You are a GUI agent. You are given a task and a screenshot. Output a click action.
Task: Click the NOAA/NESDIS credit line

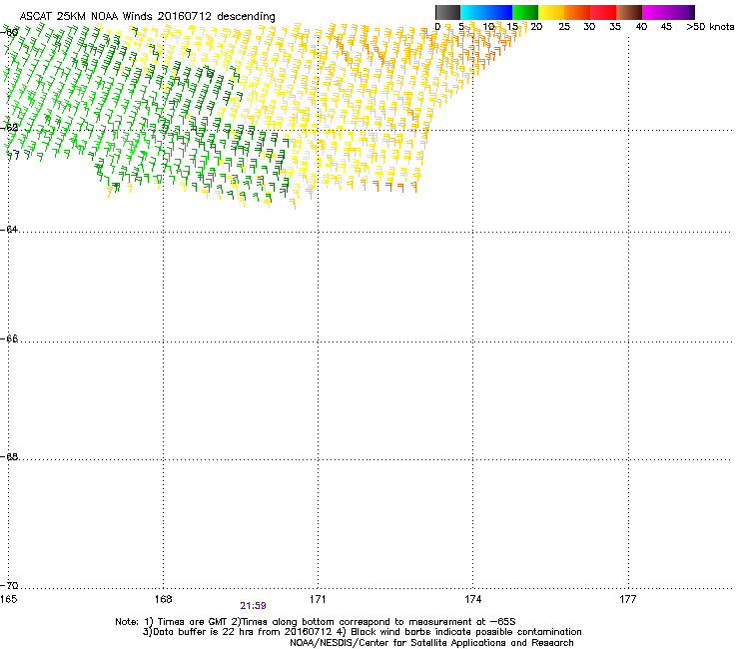[x=431, y=642]
